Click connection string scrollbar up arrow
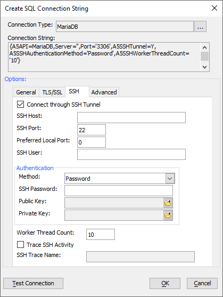The height and width of the screenshot is (297, 223). pyautogui.click(x=205, y=47)
